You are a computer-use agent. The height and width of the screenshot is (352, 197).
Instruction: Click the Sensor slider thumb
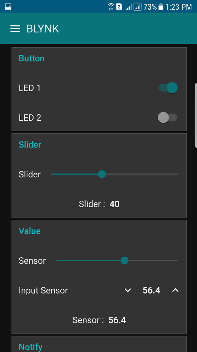(x=124, y=260)
